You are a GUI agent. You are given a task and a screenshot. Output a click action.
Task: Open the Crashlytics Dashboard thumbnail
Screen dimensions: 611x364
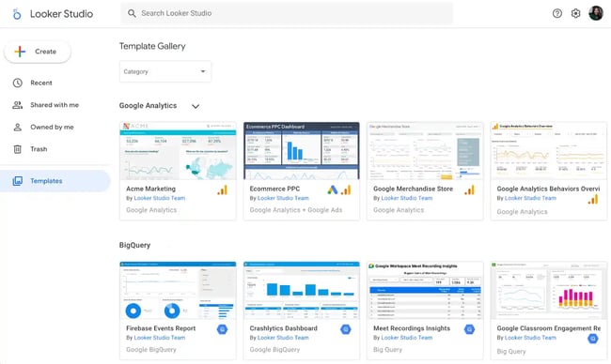[x=301, y=291]
